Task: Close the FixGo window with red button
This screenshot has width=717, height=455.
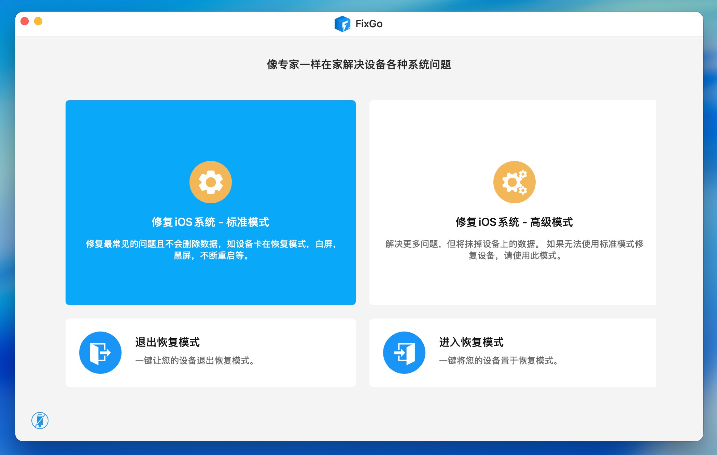Action: tap(25, 21)
